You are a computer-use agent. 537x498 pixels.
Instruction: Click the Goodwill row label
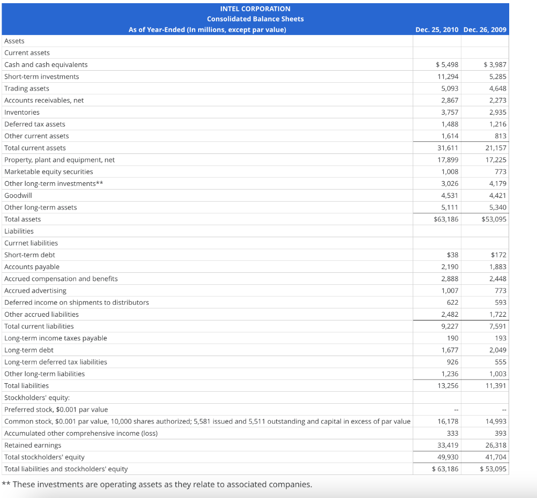(x=16, y=195)
